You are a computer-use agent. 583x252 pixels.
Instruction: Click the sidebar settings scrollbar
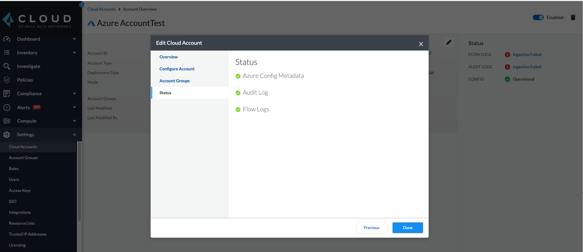(79, 181)
